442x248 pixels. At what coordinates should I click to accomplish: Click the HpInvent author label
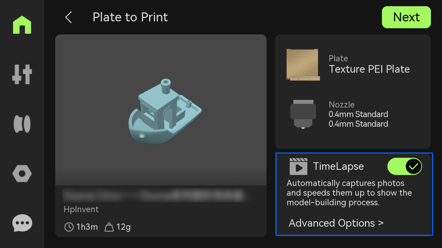coord(81,209)
